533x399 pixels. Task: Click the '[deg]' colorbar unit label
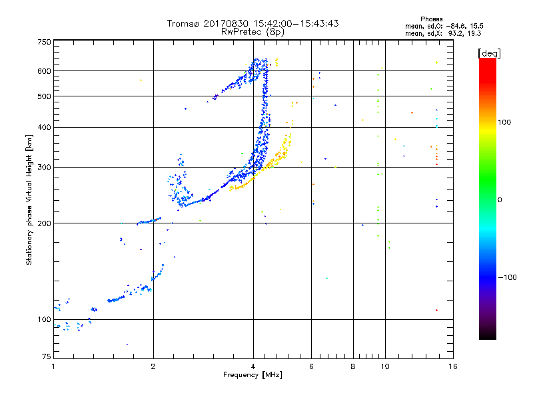tap(489, 53)
